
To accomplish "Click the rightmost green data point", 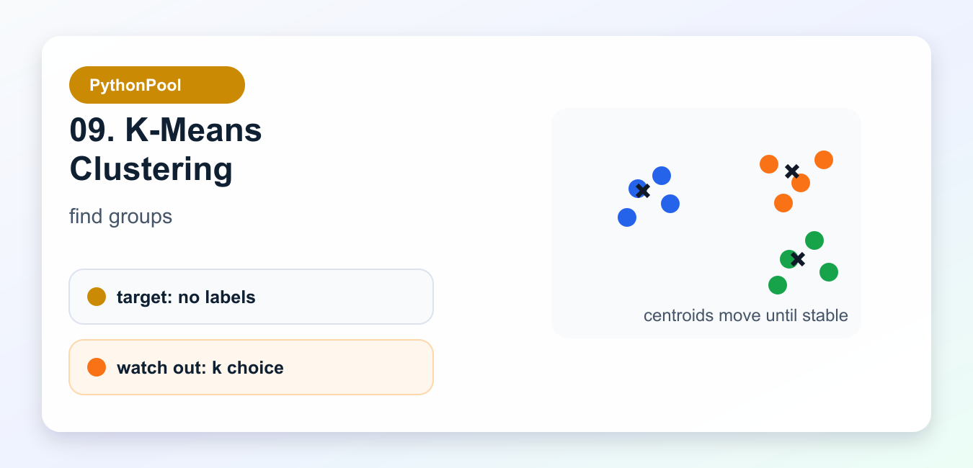I will [x=829, y=272].
